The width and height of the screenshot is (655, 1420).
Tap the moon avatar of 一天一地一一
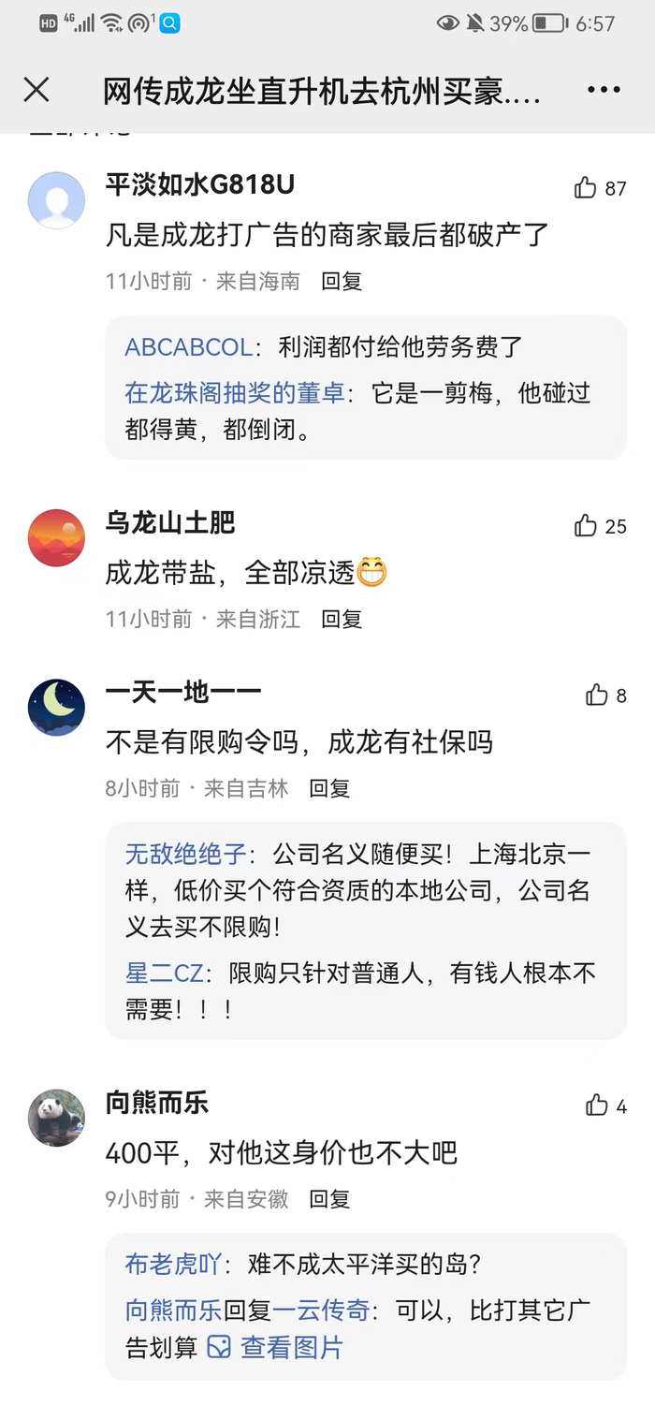[56, 708]
